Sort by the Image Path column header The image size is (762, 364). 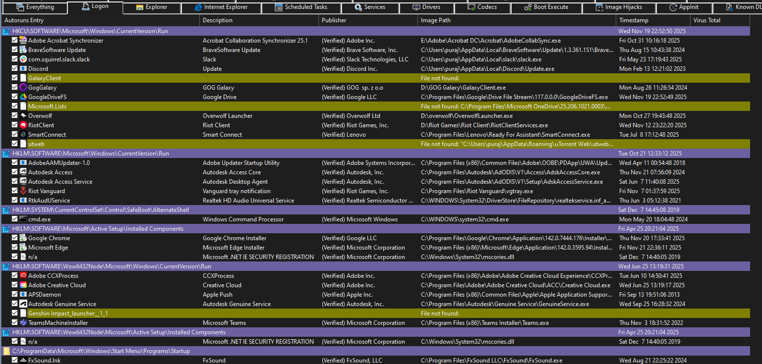[x=517, y=20]
